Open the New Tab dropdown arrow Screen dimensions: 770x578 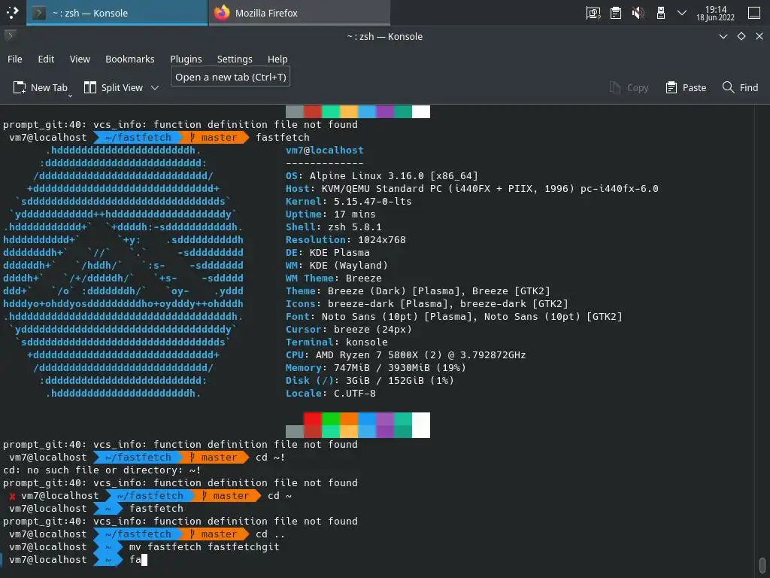pyautogui.click(x=70, y=96)
